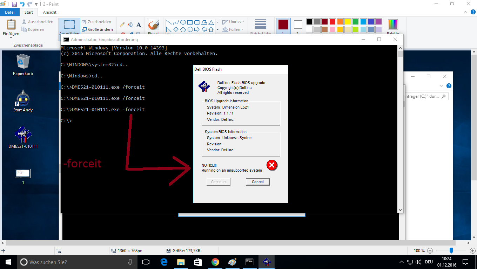This screenshot has width=477, height=269.
Task: Pick the hexagon shape
Action: (x=190, y=29)
